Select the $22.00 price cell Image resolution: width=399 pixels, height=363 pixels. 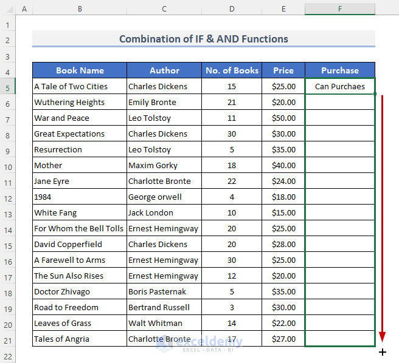pos(283,322)
